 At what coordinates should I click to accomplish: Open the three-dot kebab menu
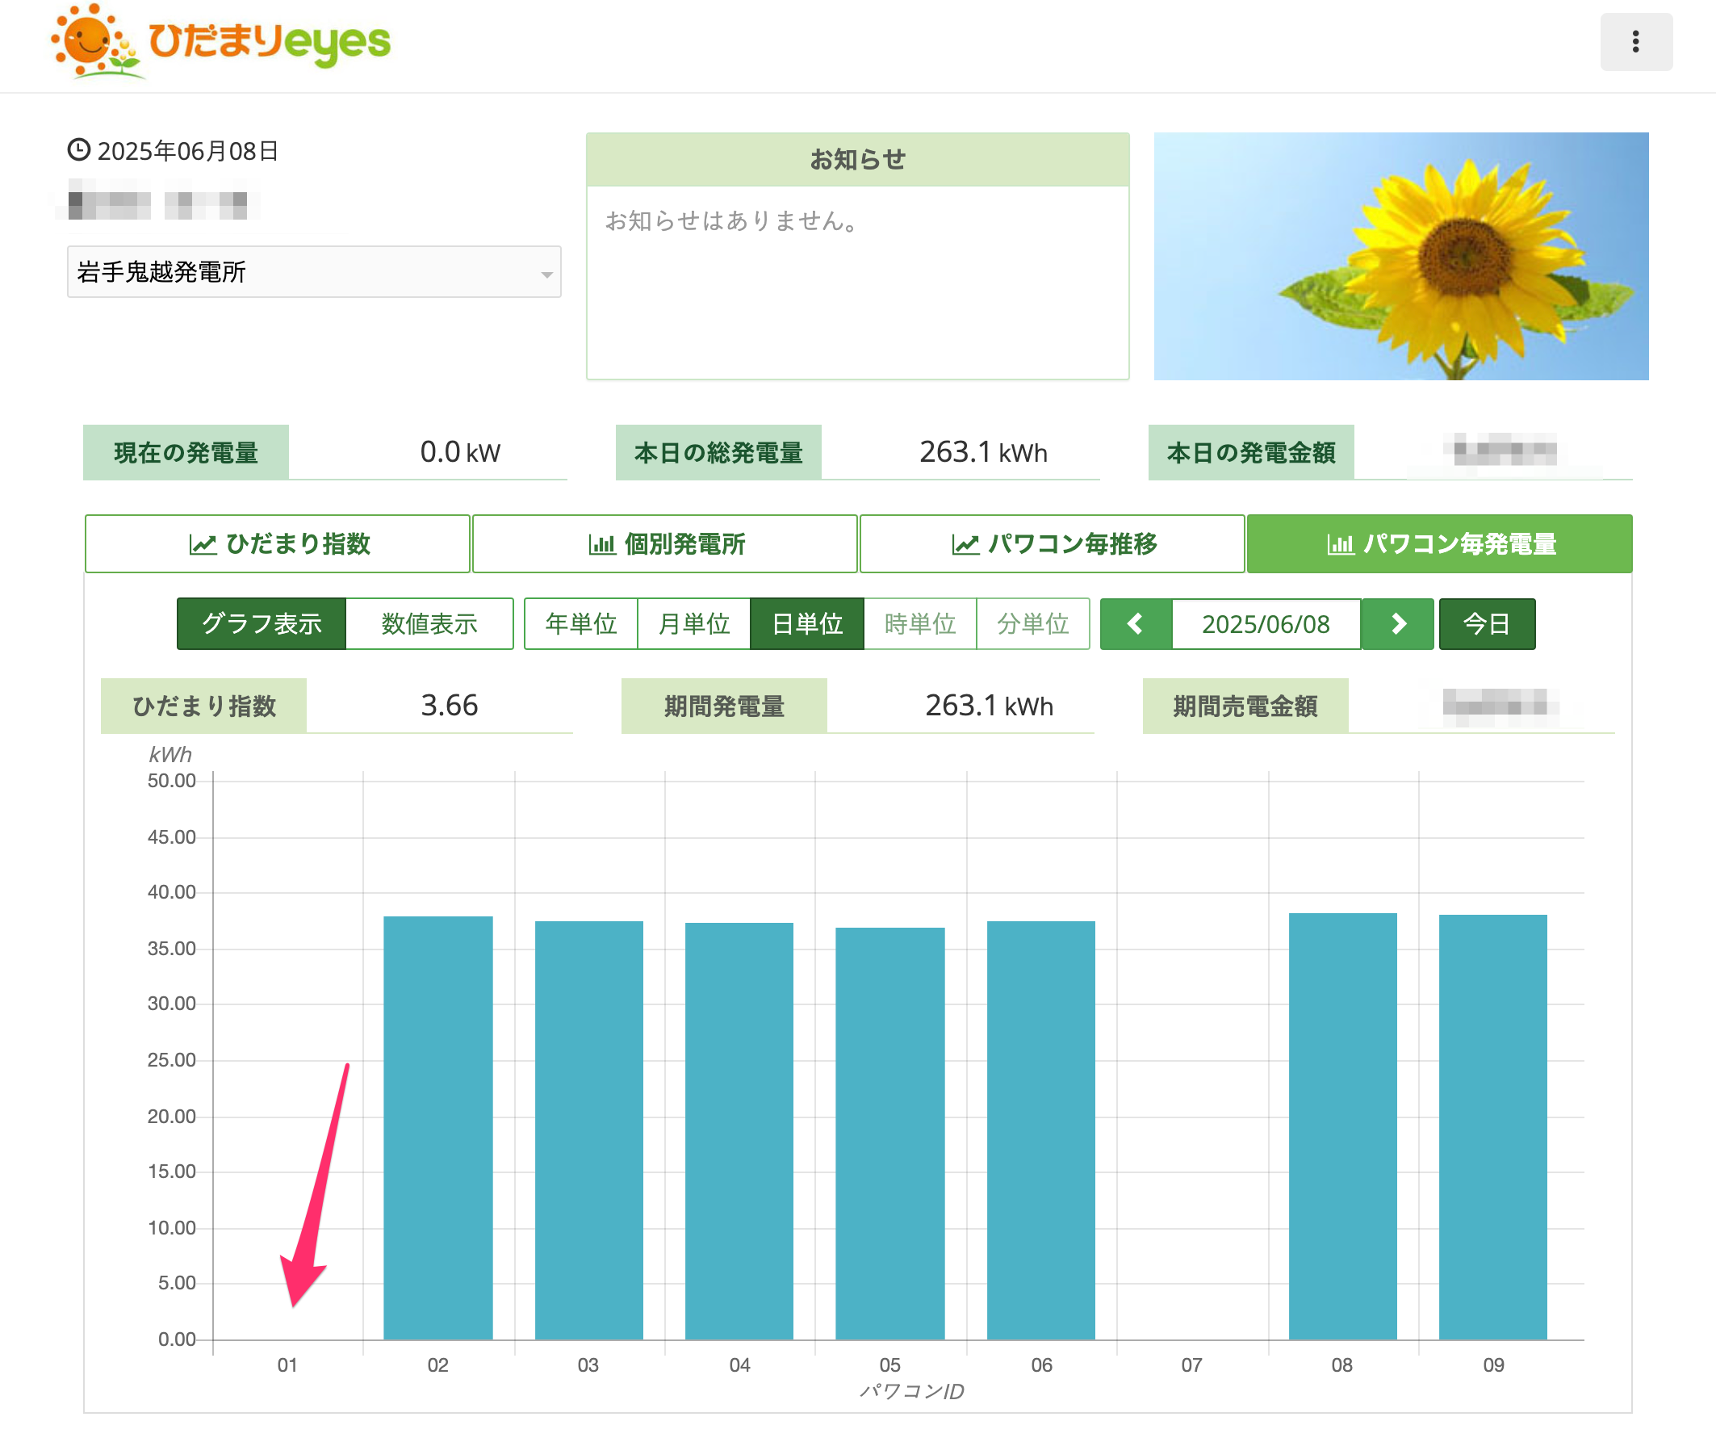tap(1635, 42)
